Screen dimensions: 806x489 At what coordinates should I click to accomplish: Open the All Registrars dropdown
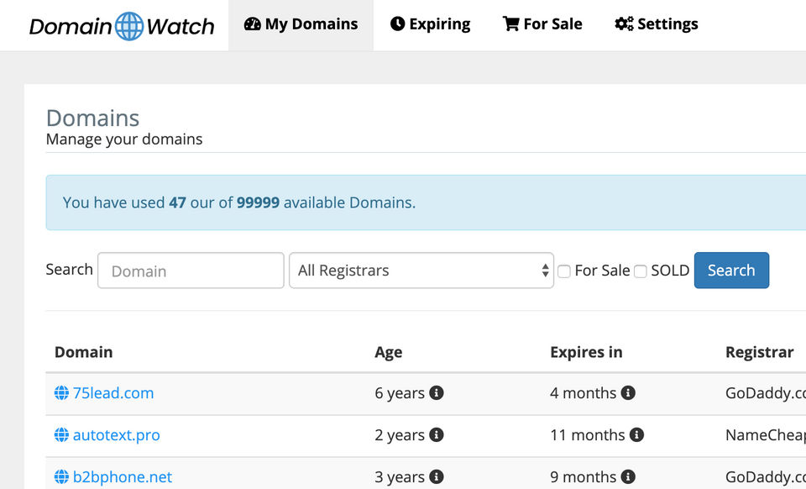click(421, 271)
